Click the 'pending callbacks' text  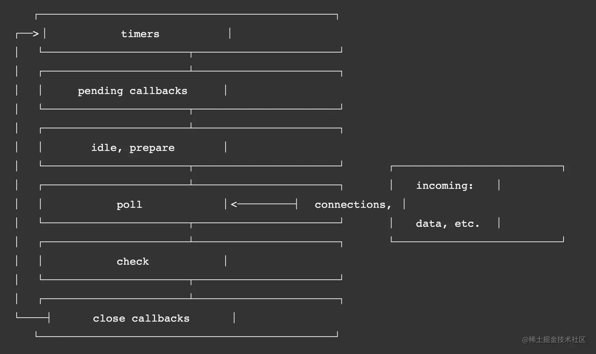133,91
